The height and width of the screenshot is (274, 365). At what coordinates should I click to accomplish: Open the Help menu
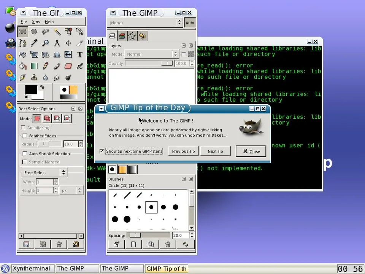click(49, 22)
